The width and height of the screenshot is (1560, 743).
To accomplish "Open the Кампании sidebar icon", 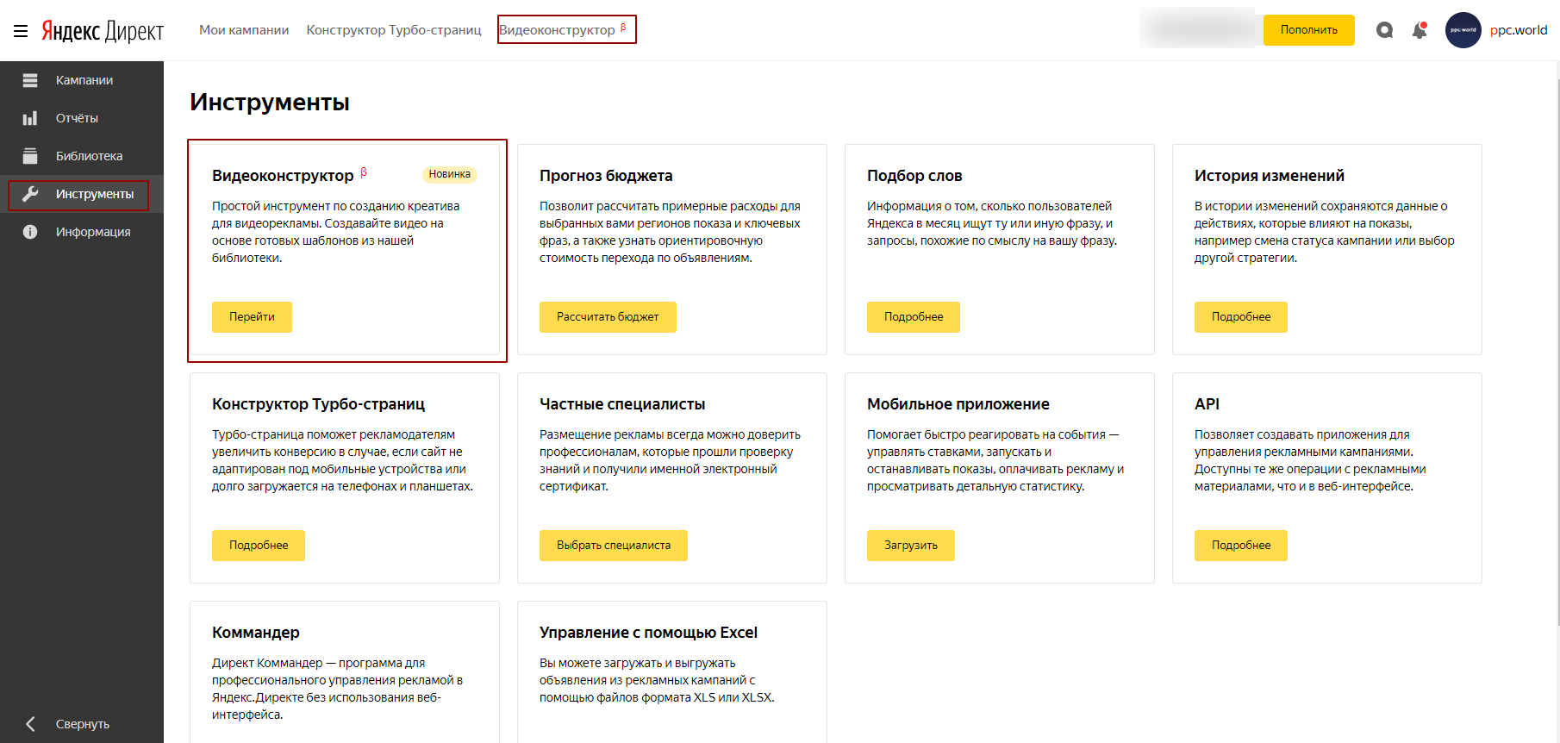I will click(x=30, y=80).
